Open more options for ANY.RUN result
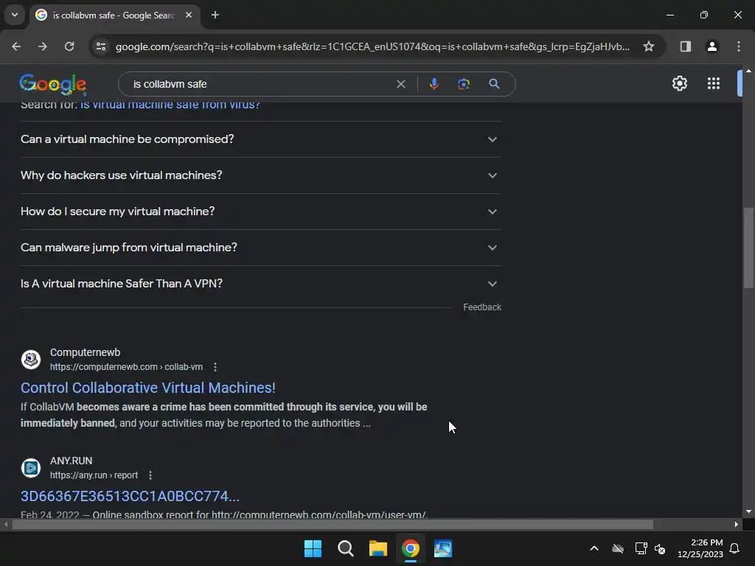Image resolution: width=755 pixels, height=566 pixels. tap(150, 475)
